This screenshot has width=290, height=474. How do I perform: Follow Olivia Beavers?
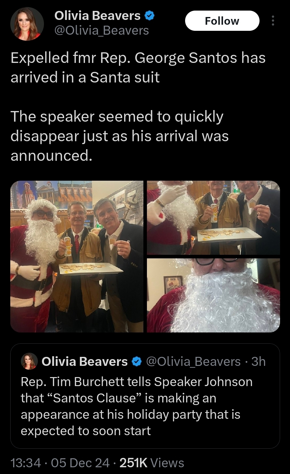tap(222, 21)
